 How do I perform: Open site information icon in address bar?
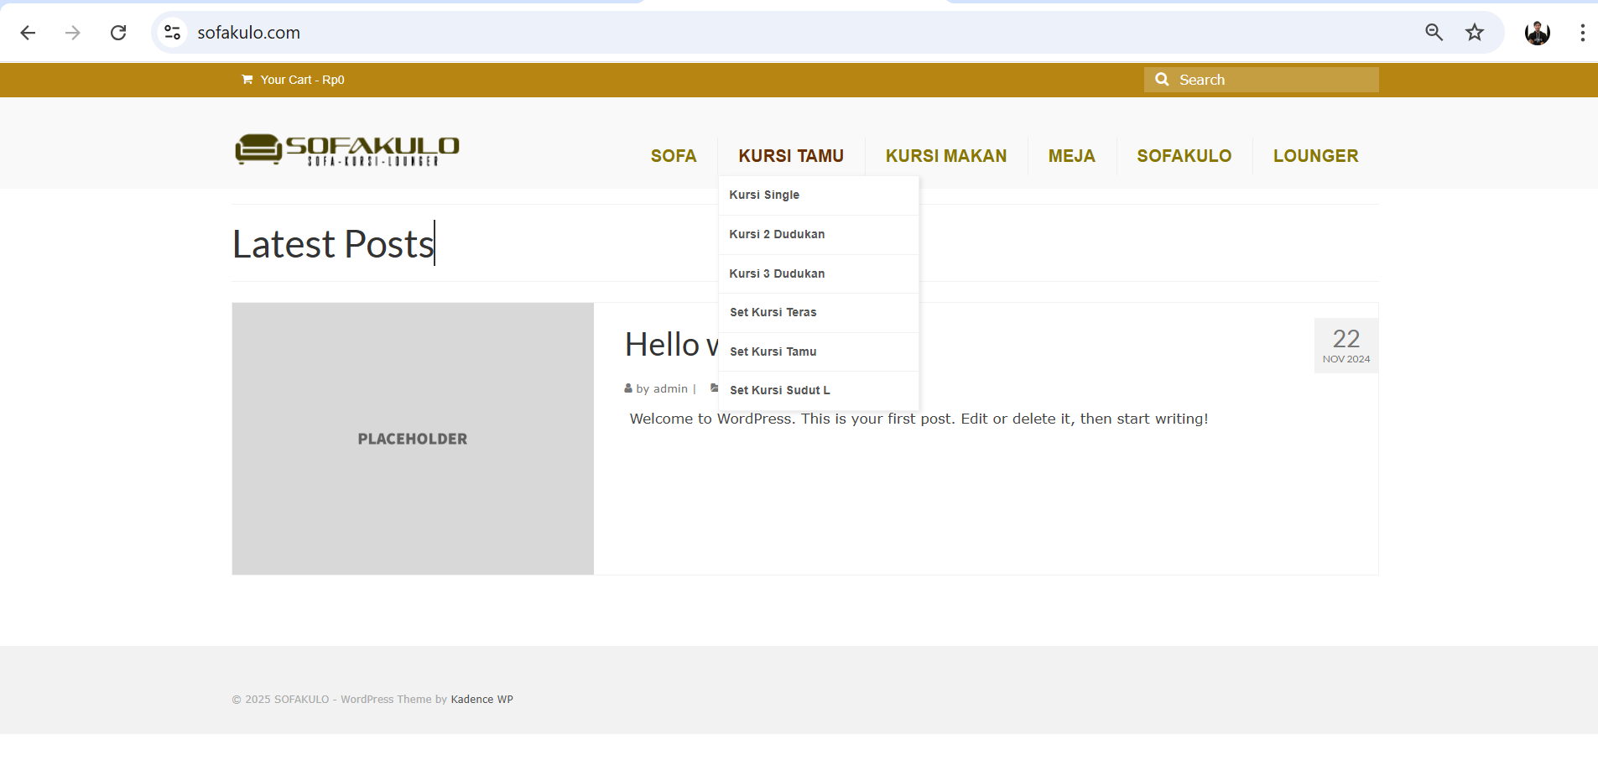(x=172, y=33)
